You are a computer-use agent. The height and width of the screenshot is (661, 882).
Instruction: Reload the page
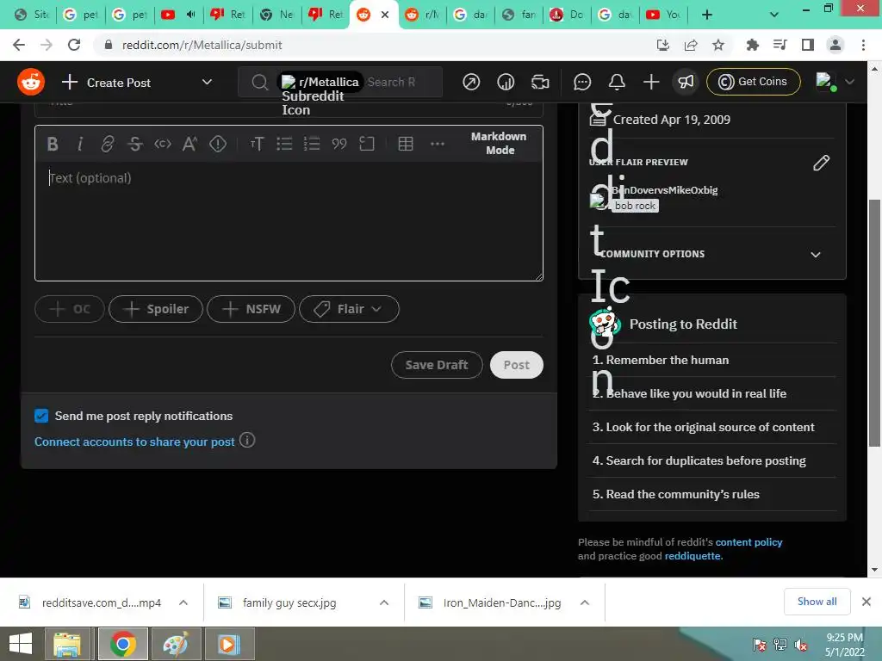click(x=74, y=45)
